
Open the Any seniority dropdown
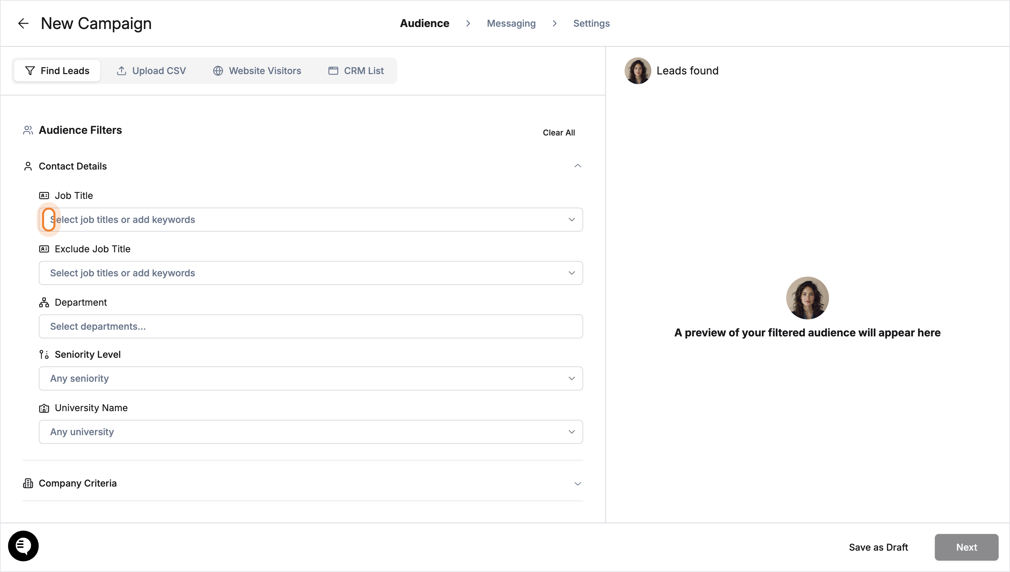311,378
